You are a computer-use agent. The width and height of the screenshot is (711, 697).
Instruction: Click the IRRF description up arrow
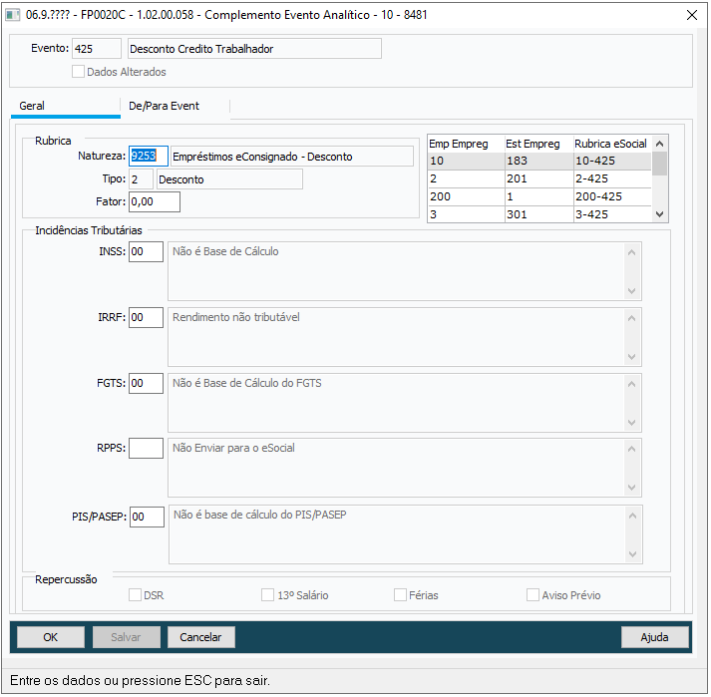tap(631, 318)
